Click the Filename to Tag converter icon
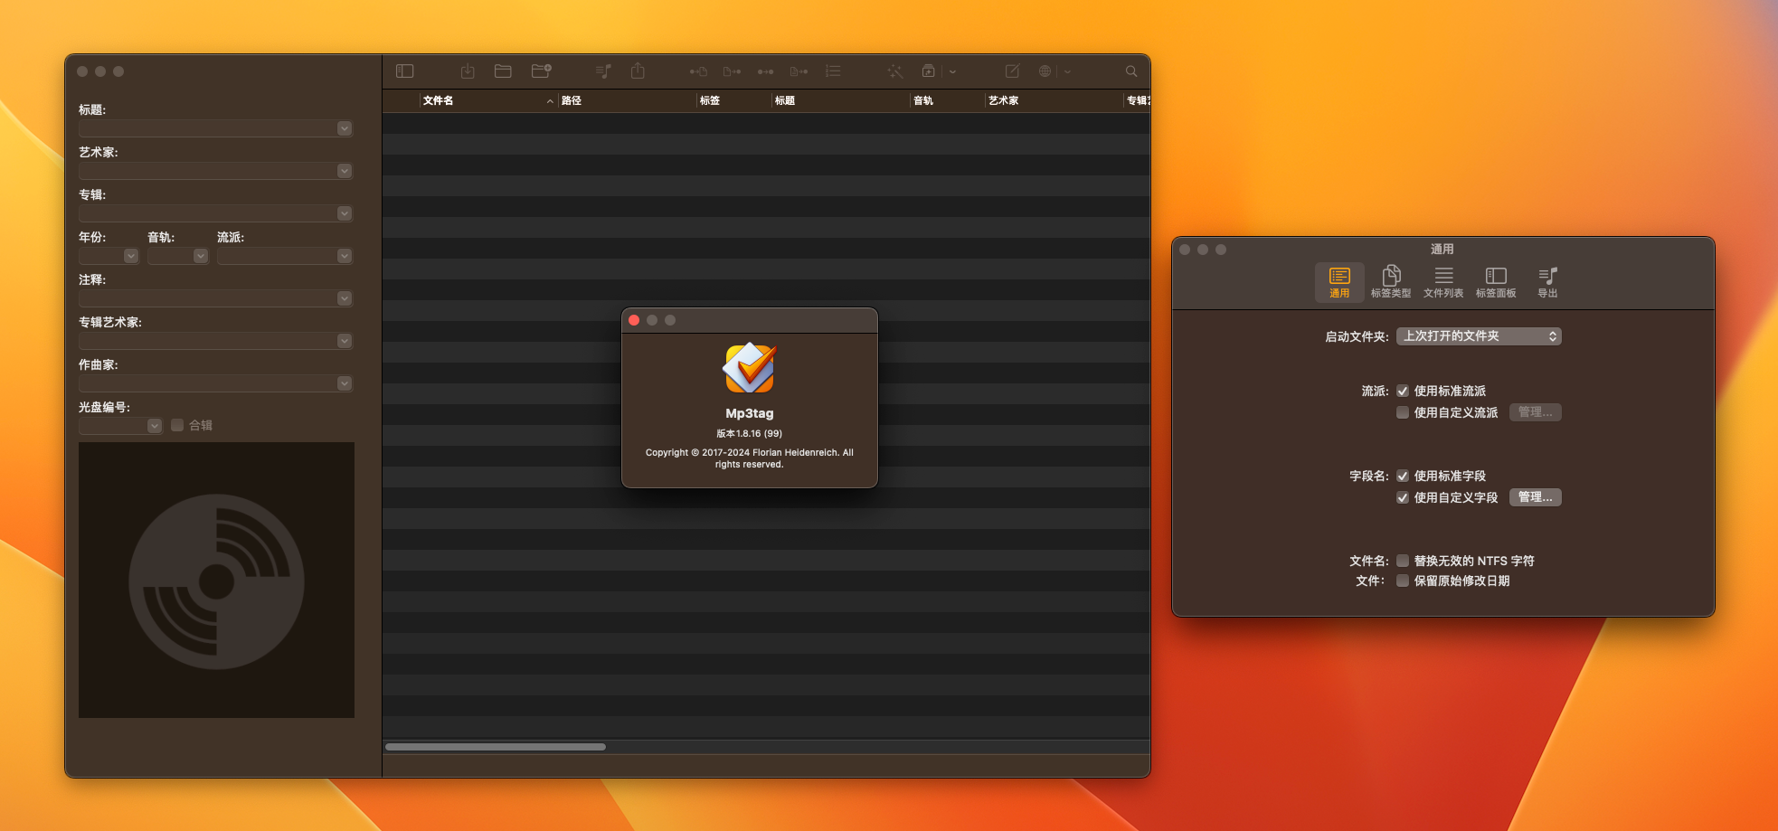This screenshot has height=831, width=1778. pyautogui.click(x=732, y=71)
